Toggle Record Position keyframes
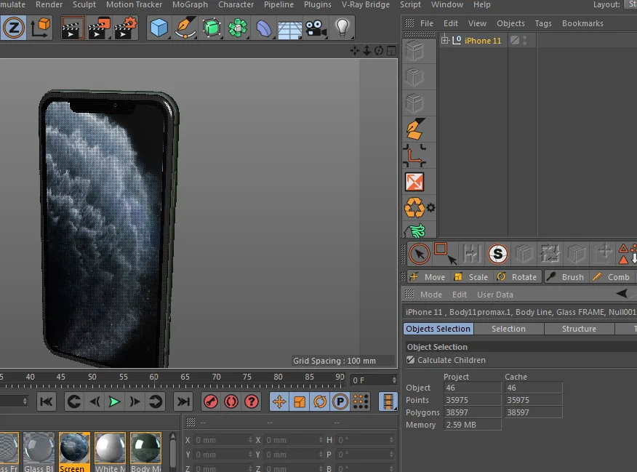The image size is (637, 472). tap(280, 401)
